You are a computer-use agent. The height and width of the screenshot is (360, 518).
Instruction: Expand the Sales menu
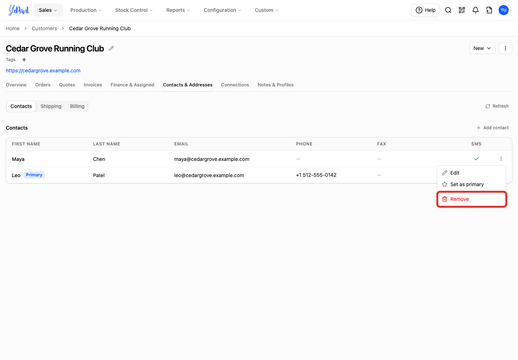pos(48,10)
